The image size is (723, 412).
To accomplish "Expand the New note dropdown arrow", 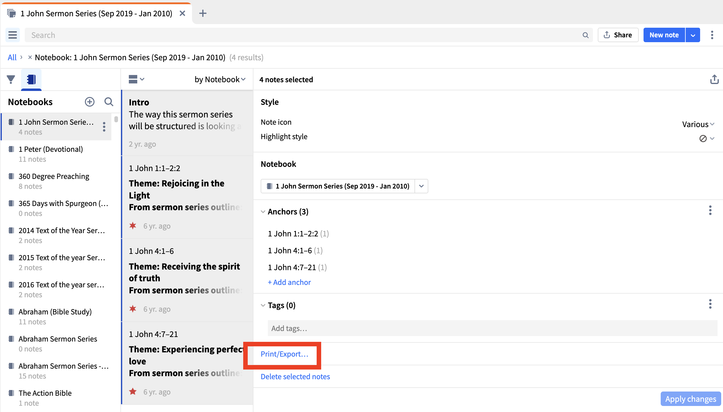I will 693,35.
